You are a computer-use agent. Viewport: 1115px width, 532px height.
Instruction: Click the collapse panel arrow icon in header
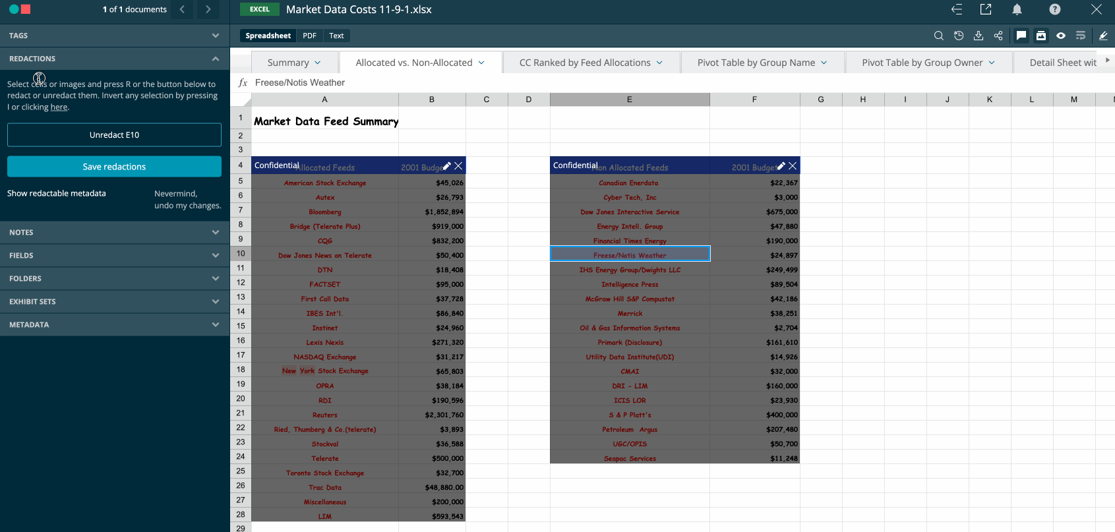(x=957, y=9)
